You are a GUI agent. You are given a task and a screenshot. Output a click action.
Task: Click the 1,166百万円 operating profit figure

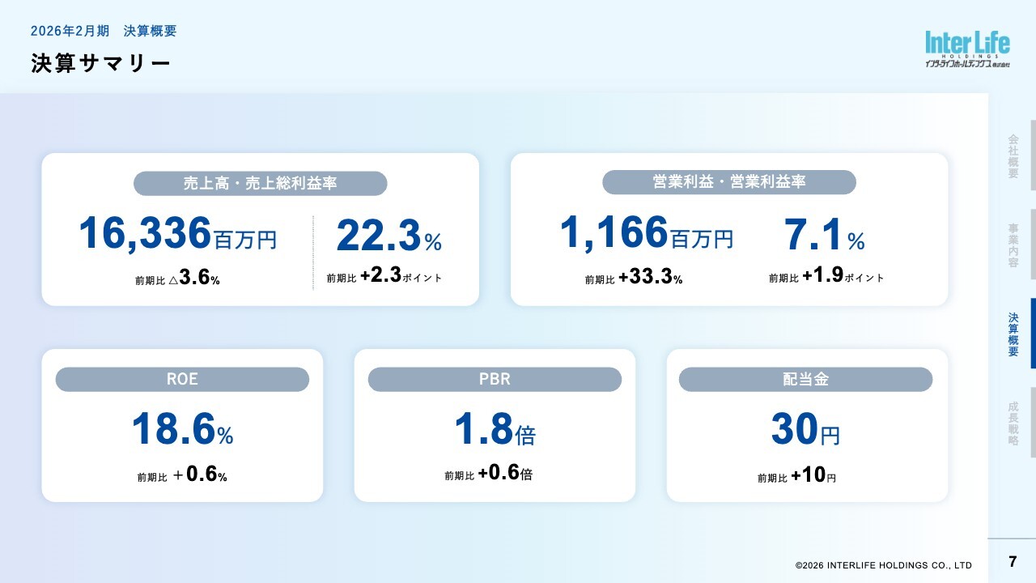click(x=646, y=234)
